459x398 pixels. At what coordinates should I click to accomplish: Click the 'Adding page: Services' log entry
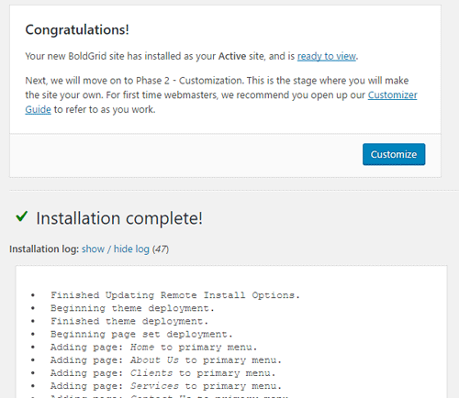[x=166, y=386]
